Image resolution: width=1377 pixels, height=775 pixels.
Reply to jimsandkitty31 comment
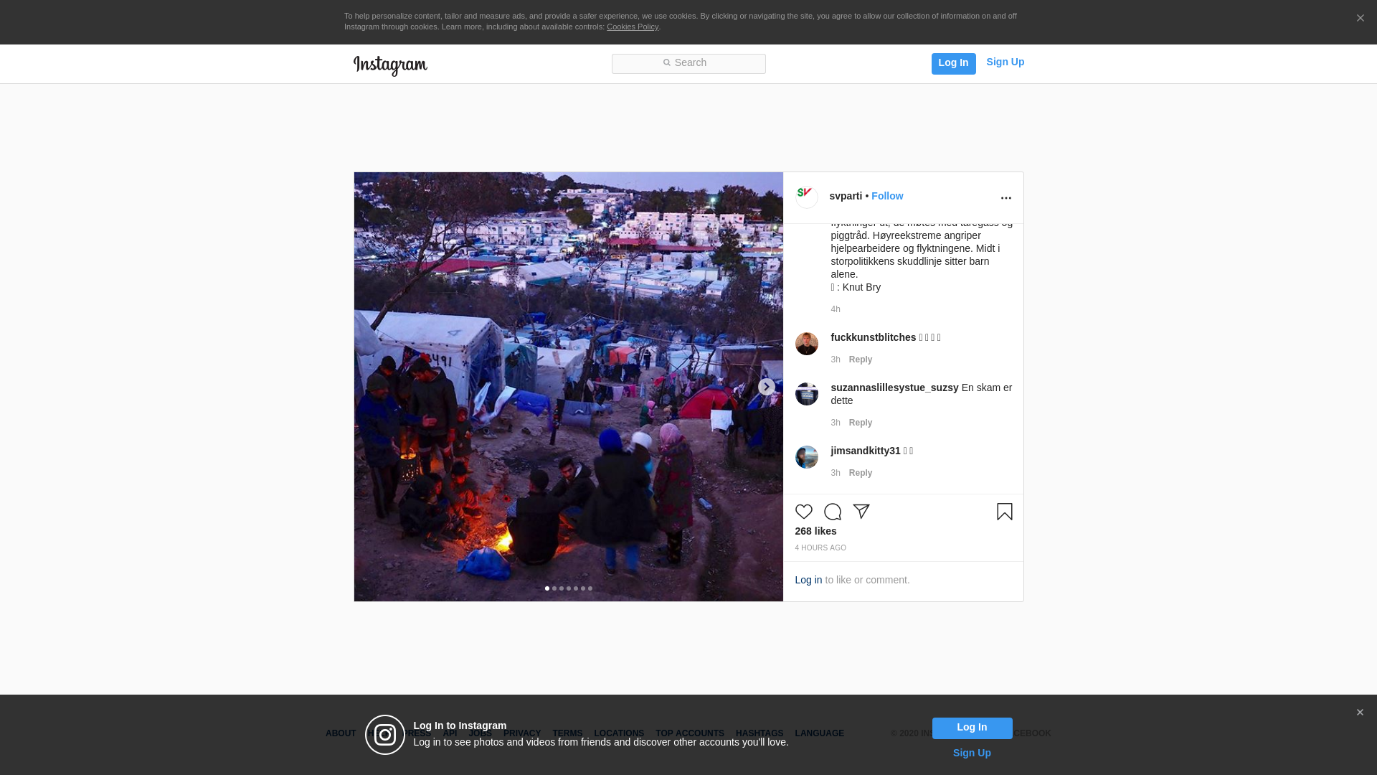860,473
